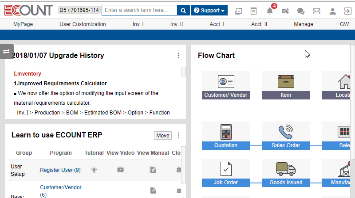Open the GW menu
This screenshot has height=198, width=355.
(344, 24)
